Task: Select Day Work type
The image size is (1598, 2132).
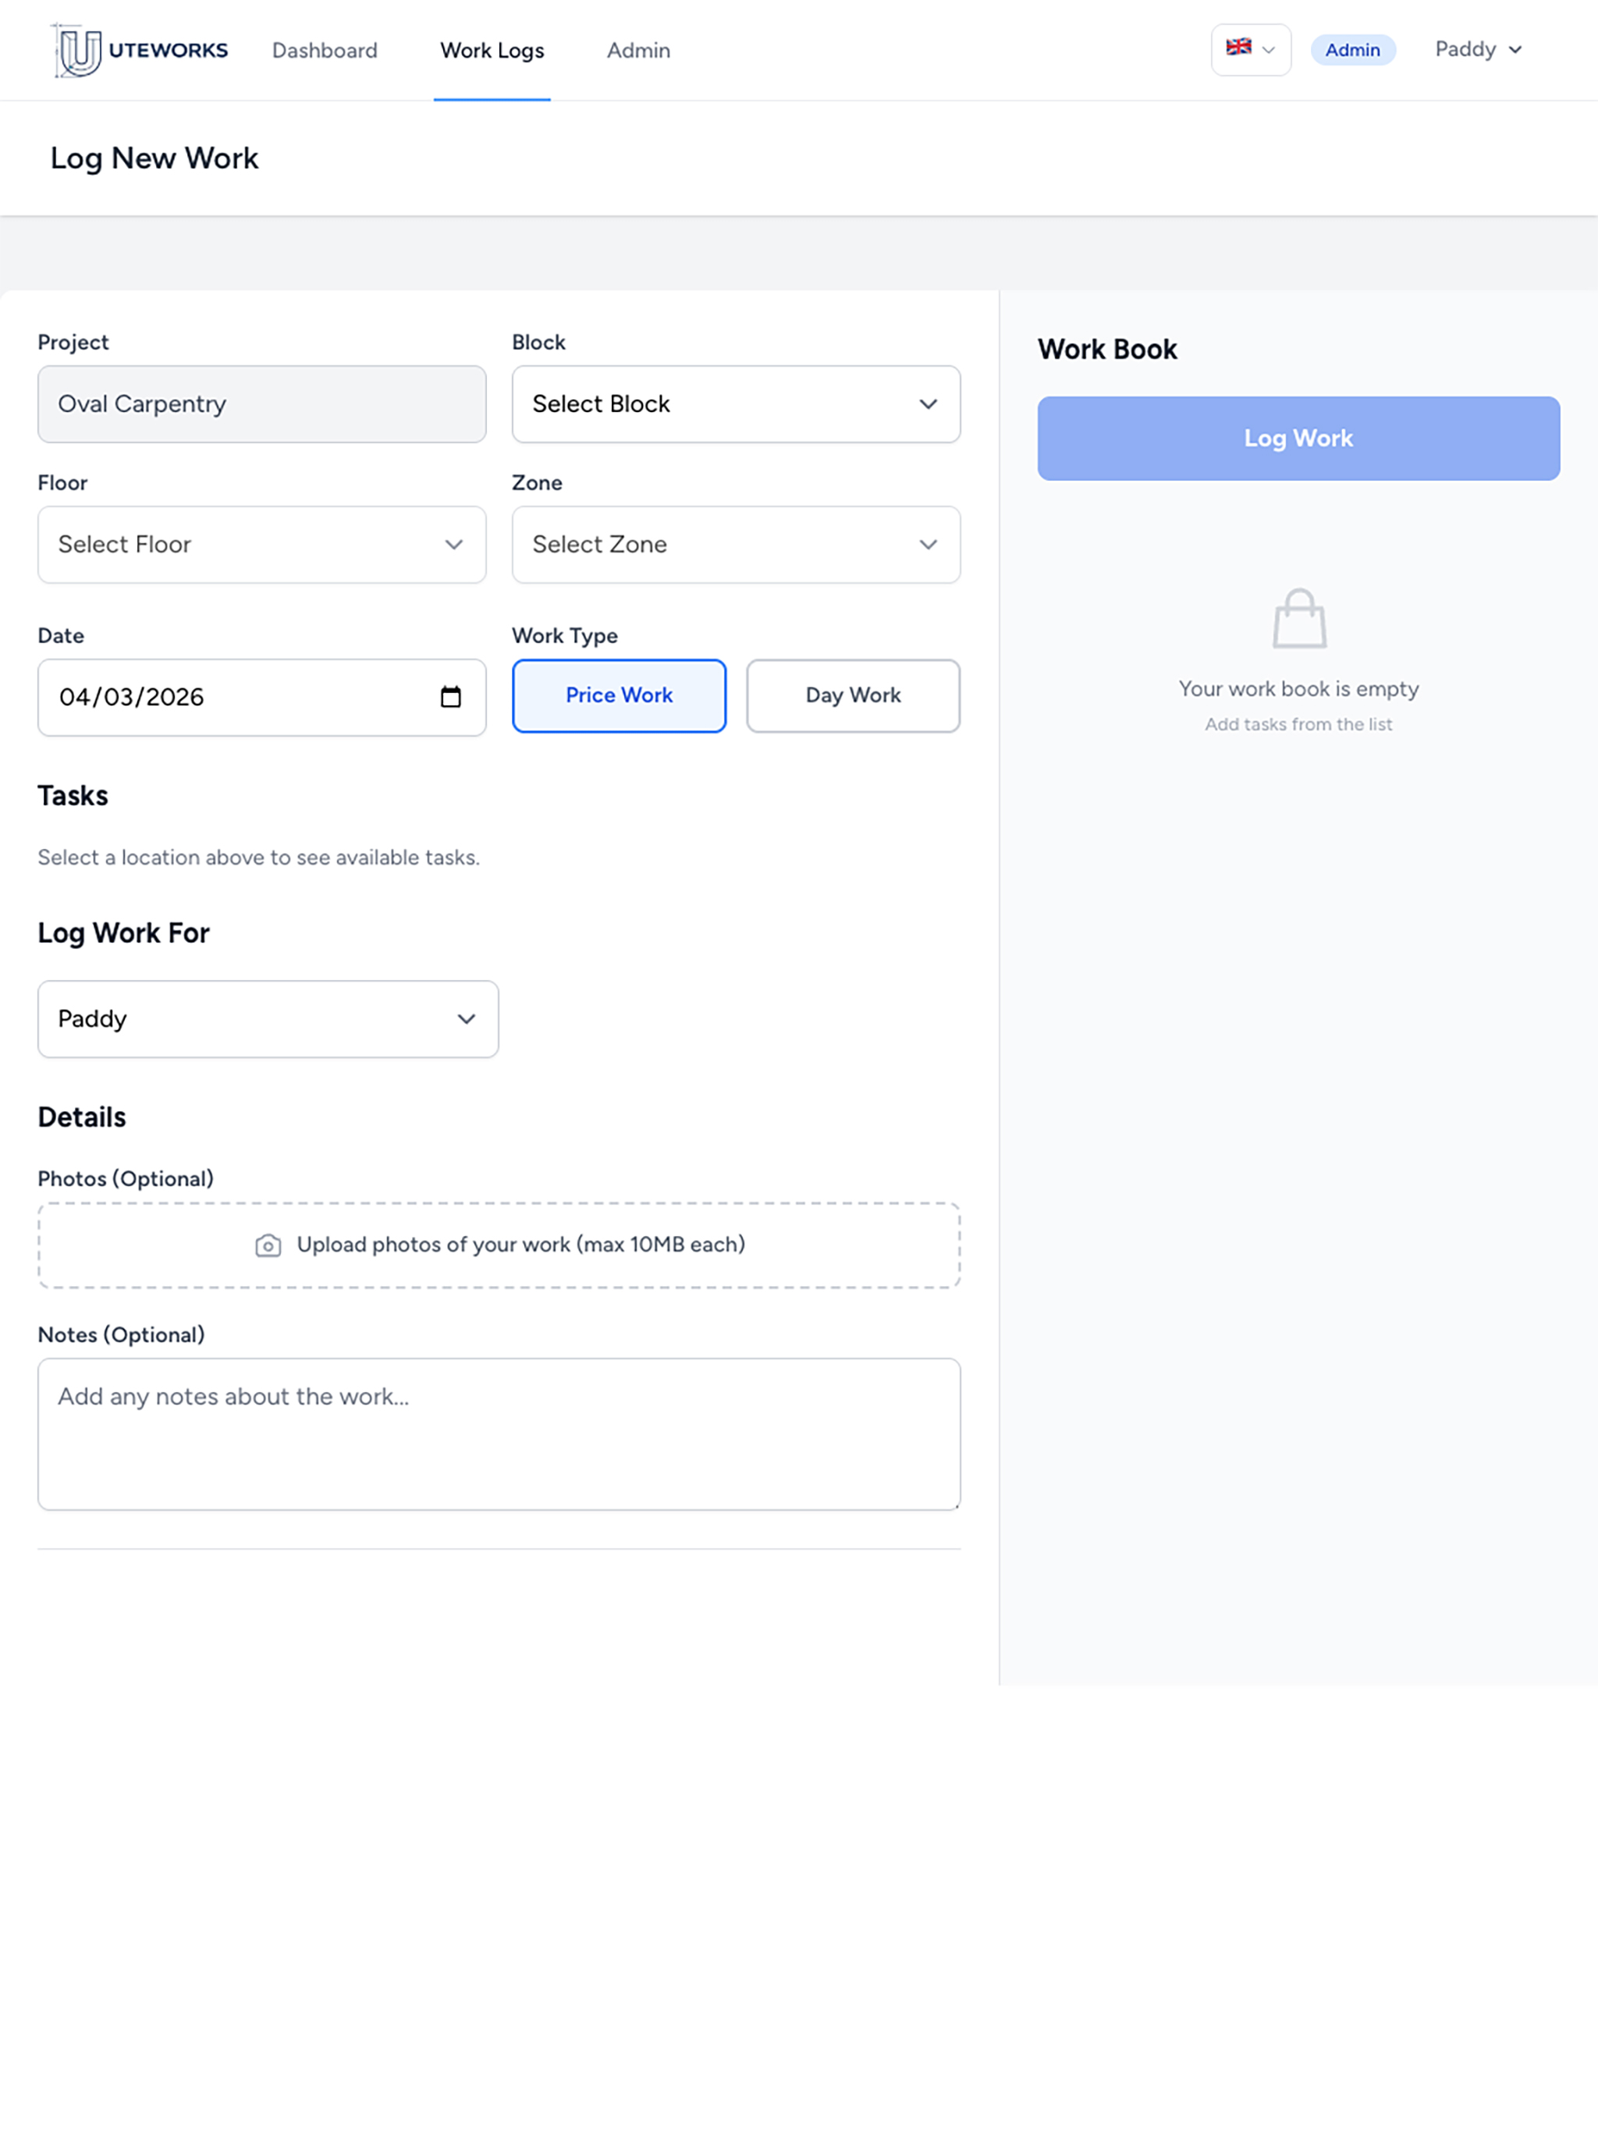Action: [x=853, y=696]
